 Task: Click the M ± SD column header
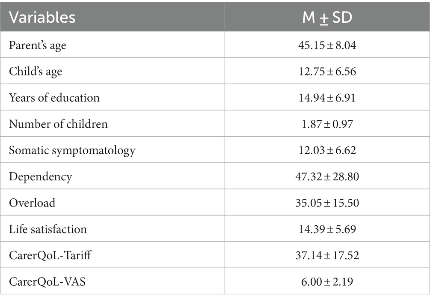pos(327,17)
